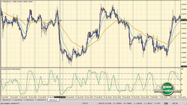Viewport: 187px width, 105px height.
Task: Switch to the EURUSD,H1 chart tab
Action: tap(30, 100)
